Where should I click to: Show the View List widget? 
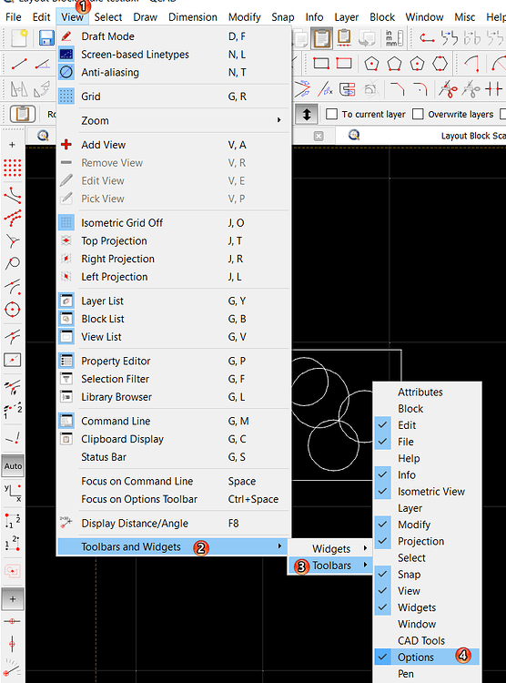174,337
